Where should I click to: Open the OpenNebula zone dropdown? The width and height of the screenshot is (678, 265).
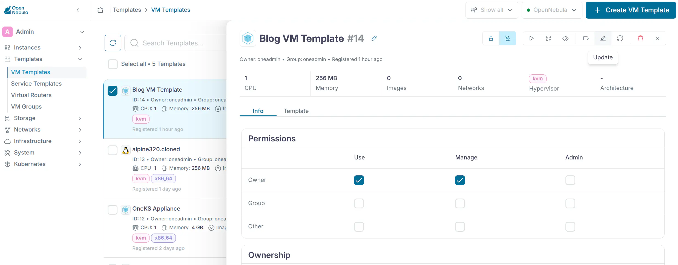click(552, 10)
